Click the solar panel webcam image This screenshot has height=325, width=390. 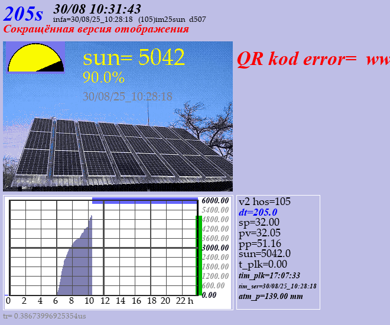click(118, 116)
